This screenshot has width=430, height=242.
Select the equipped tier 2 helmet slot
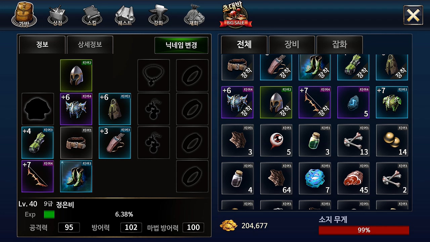76,76
